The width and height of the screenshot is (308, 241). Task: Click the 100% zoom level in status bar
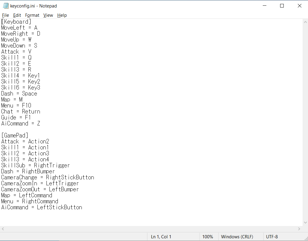click(208, 237)
